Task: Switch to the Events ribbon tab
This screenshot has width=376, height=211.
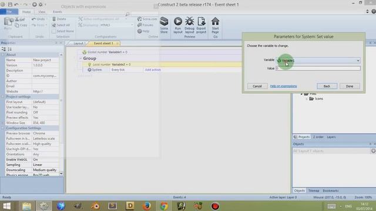Action: tap(58, 12)
